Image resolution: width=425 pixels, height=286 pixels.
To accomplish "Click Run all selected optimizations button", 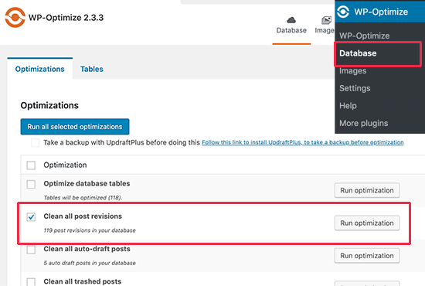I will 75,127.
